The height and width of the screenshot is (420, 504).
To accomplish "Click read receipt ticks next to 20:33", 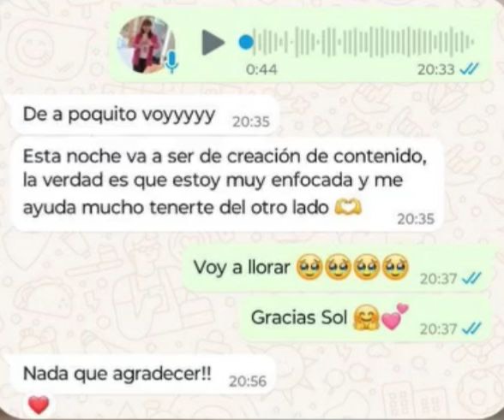I will (x=470, y=68).
